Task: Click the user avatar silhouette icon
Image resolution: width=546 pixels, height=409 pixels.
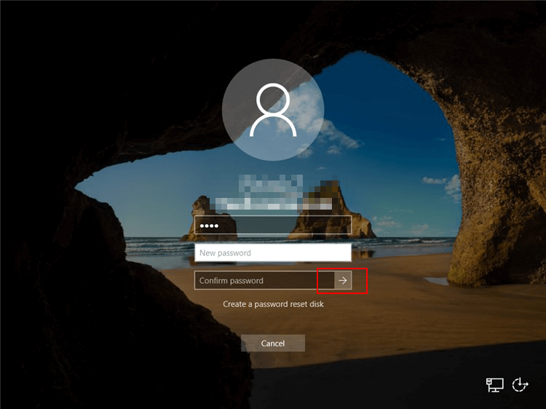Action: pos(273,110)
